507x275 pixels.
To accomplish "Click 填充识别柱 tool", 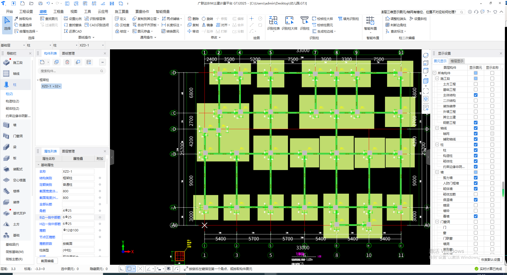I will coord(348,19).
